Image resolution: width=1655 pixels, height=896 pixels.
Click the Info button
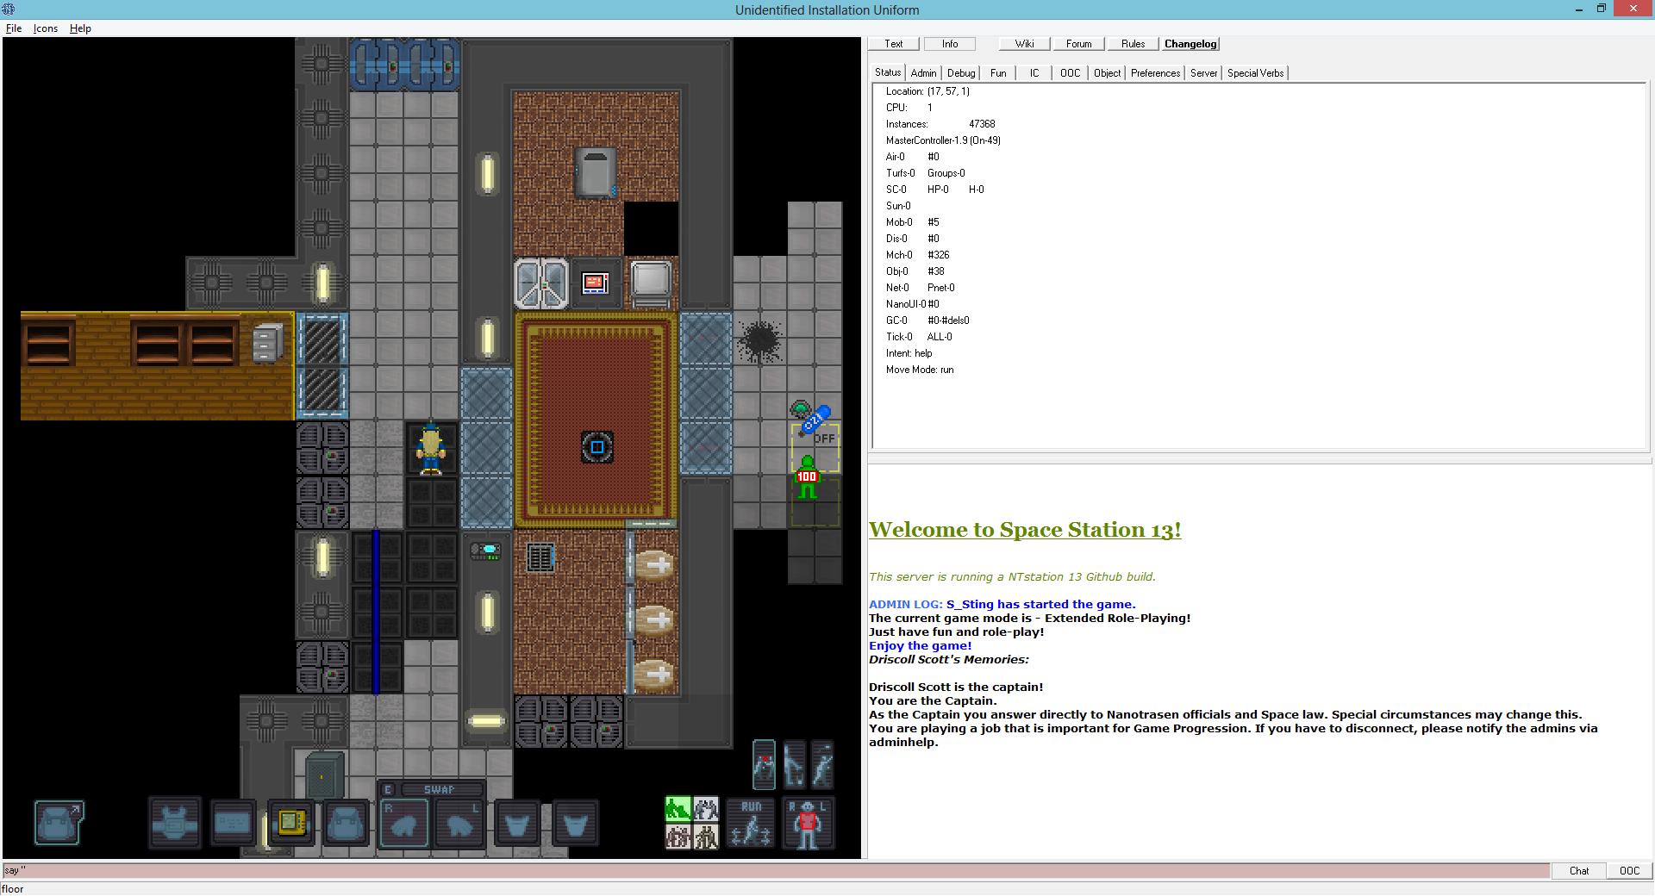950,44
